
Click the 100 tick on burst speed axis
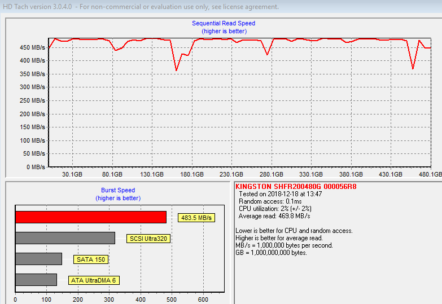46,299
